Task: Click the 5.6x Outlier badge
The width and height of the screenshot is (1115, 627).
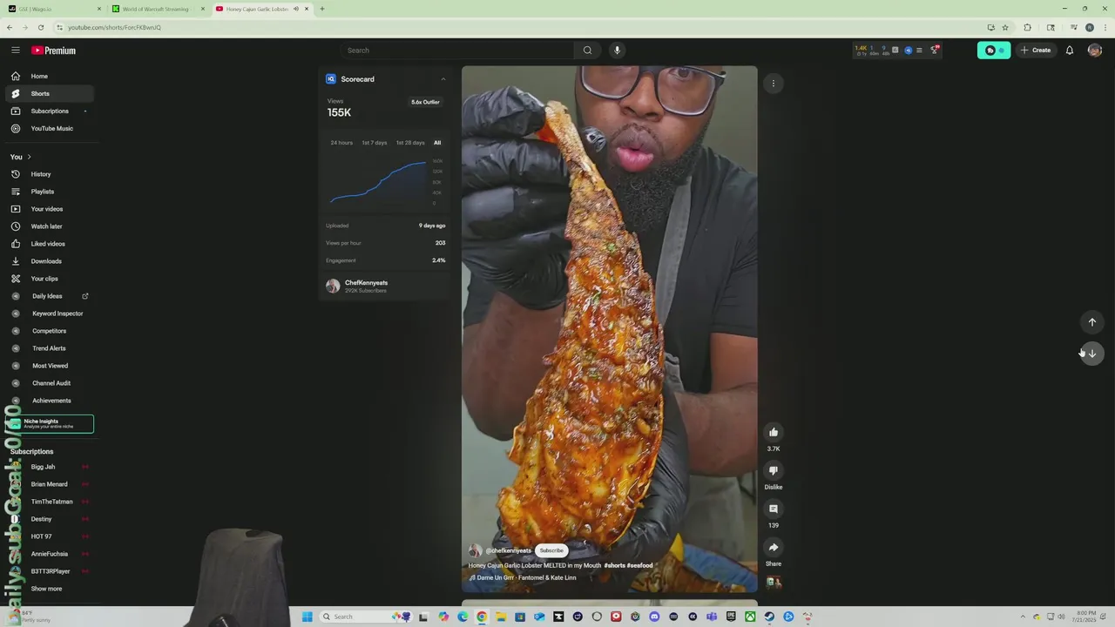Action: tap(425, 102)
